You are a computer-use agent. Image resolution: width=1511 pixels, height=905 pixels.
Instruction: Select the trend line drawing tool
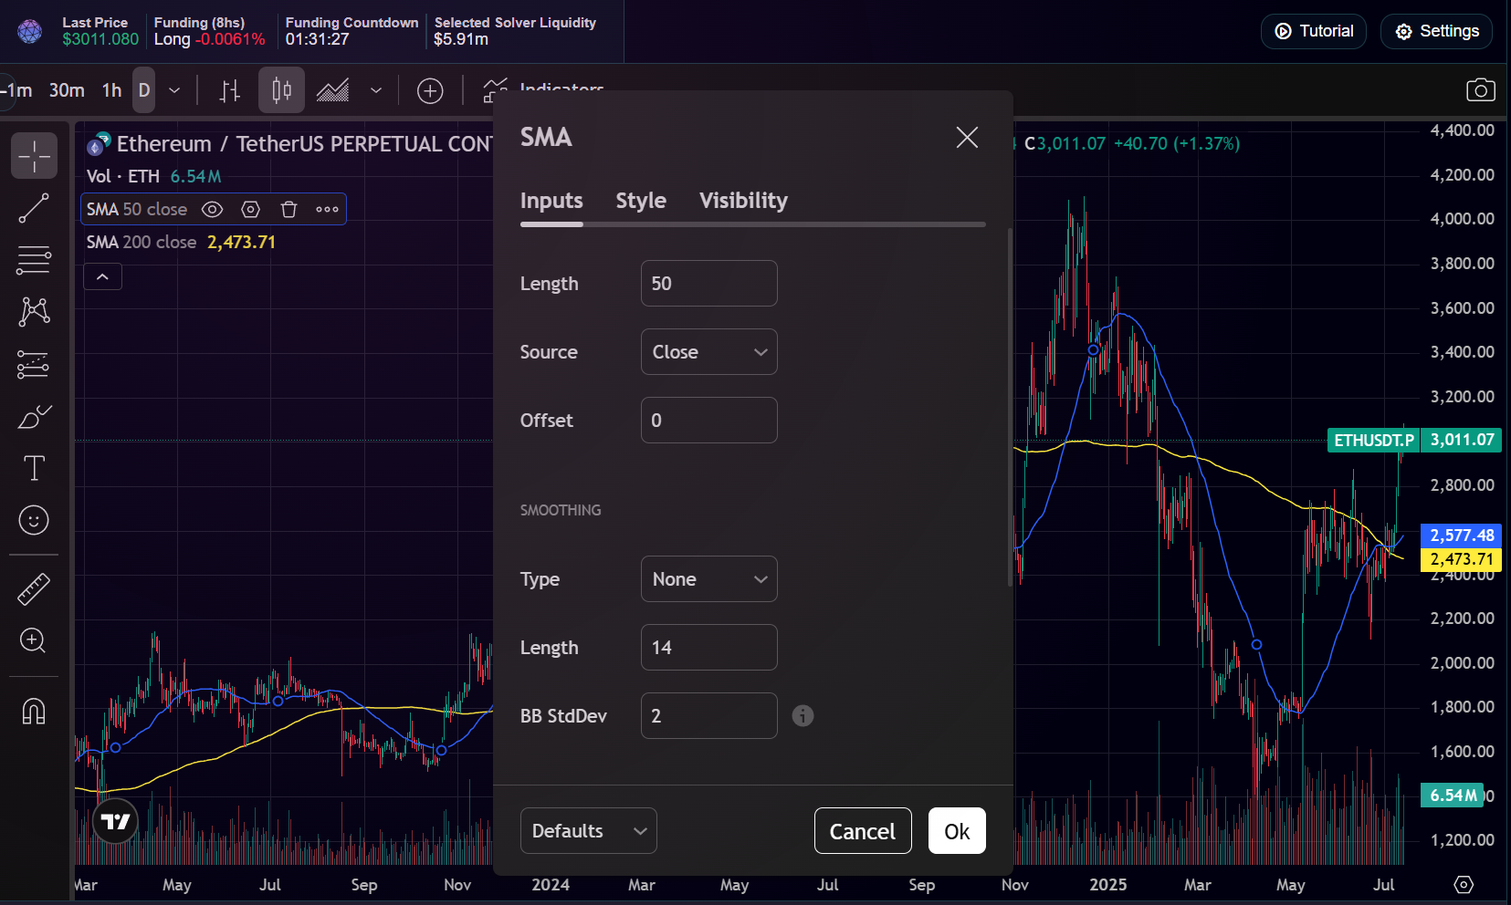click(34, 208)
